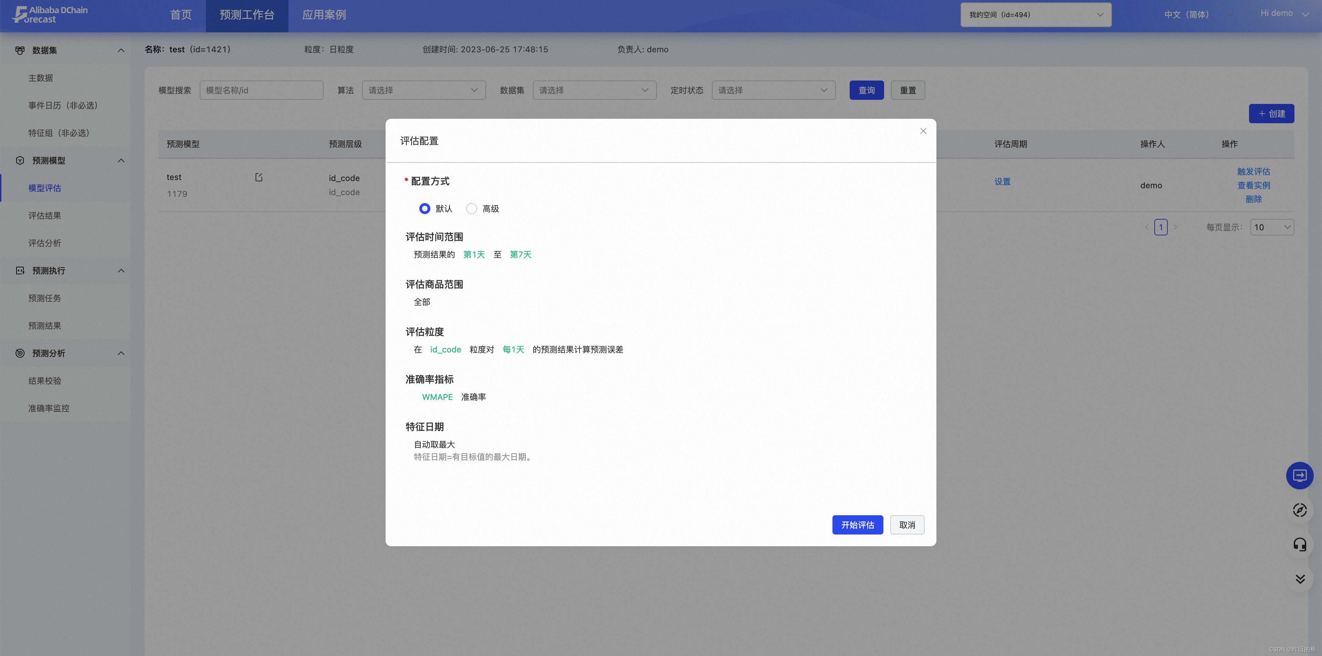The width and height of the screenshot is (1322, 656).
Task: Click the 第1天 start day value
Action: click(x=474, y=254)
